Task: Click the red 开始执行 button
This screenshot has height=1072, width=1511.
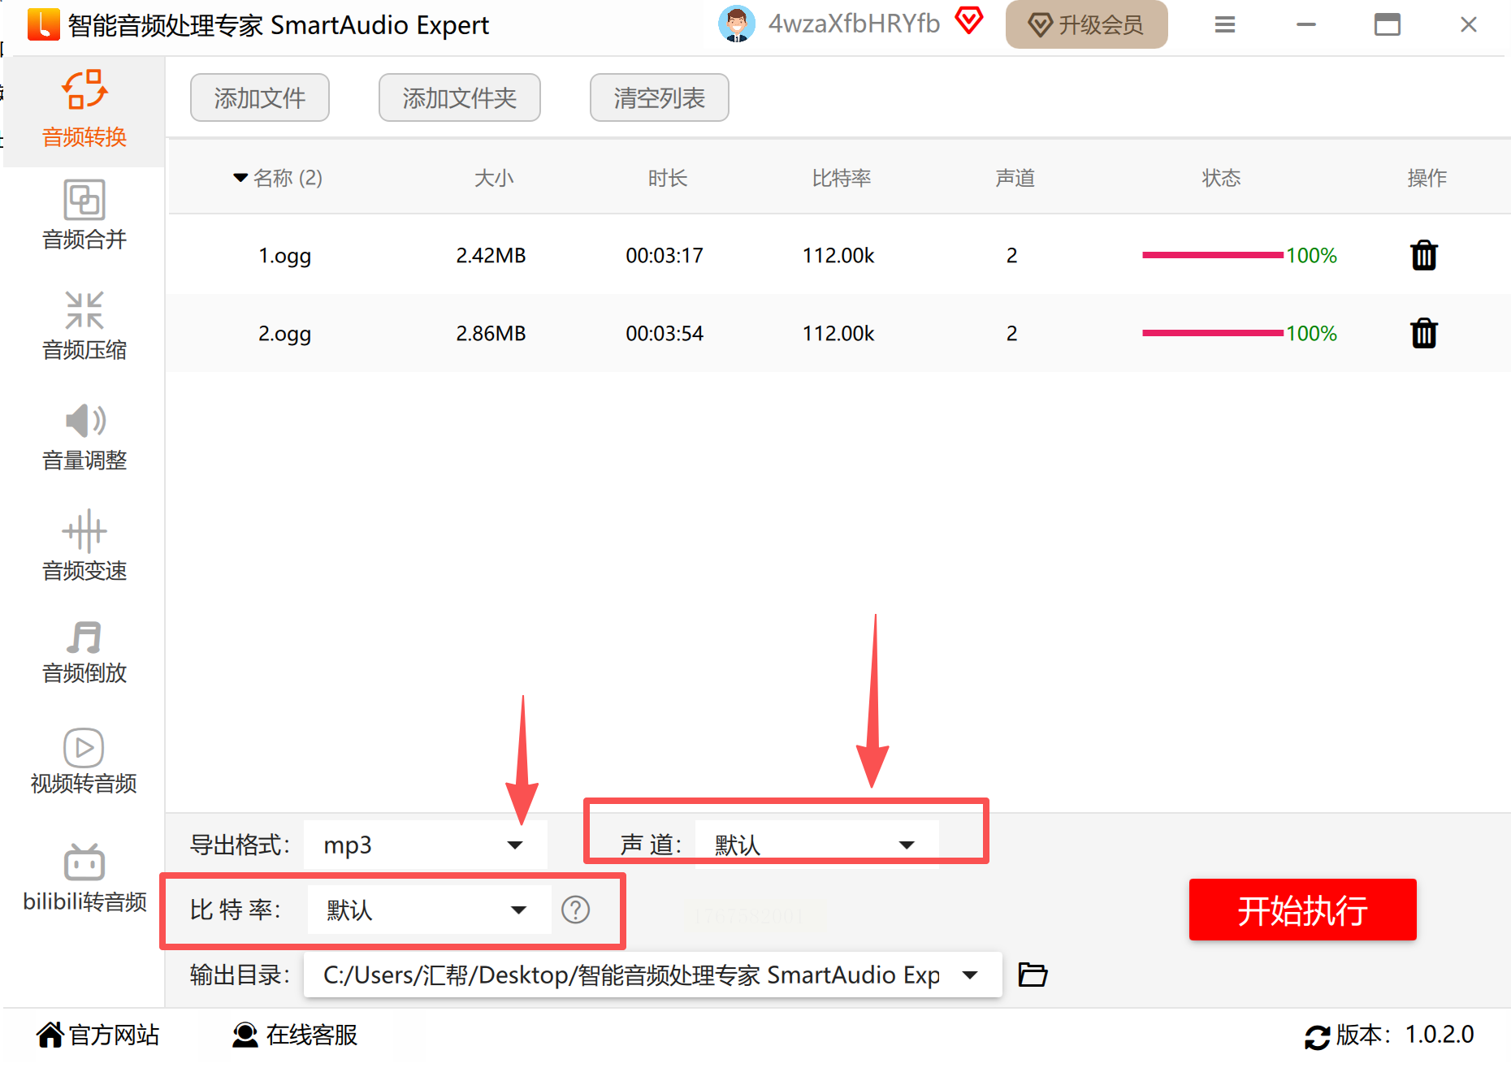Action: (1302, 910)
